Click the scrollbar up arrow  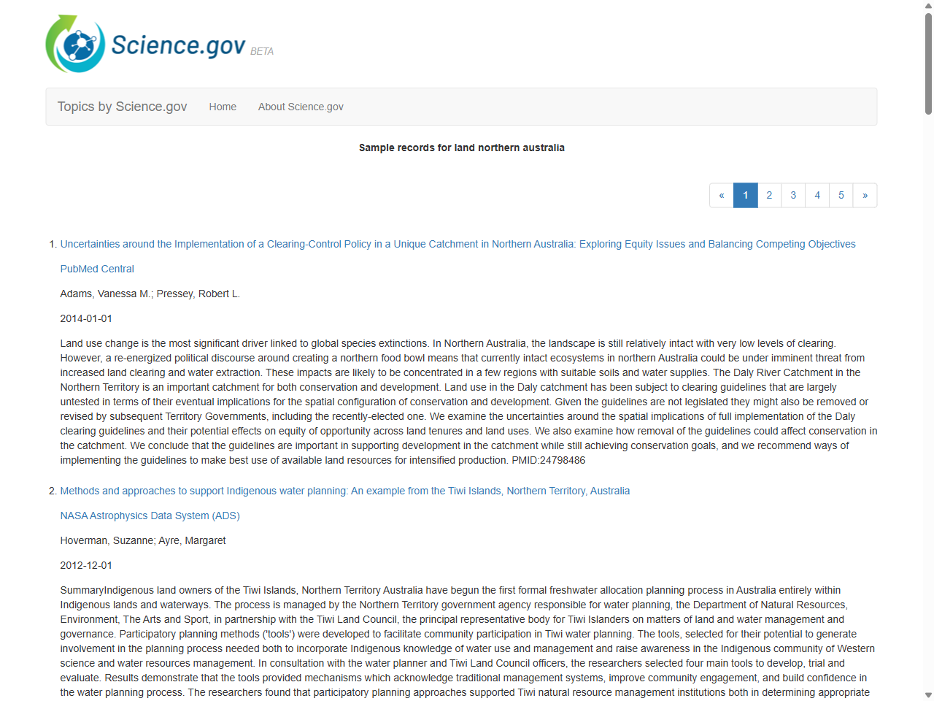click(928, 6)
